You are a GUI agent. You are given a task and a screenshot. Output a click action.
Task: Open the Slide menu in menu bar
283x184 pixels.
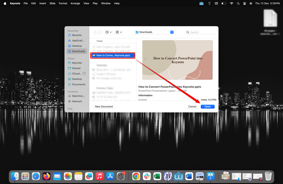point(52,3)
